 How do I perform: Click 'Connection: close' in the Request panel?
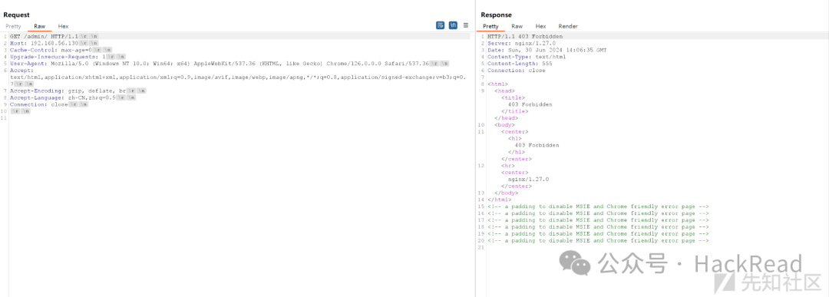coord(40,104)
